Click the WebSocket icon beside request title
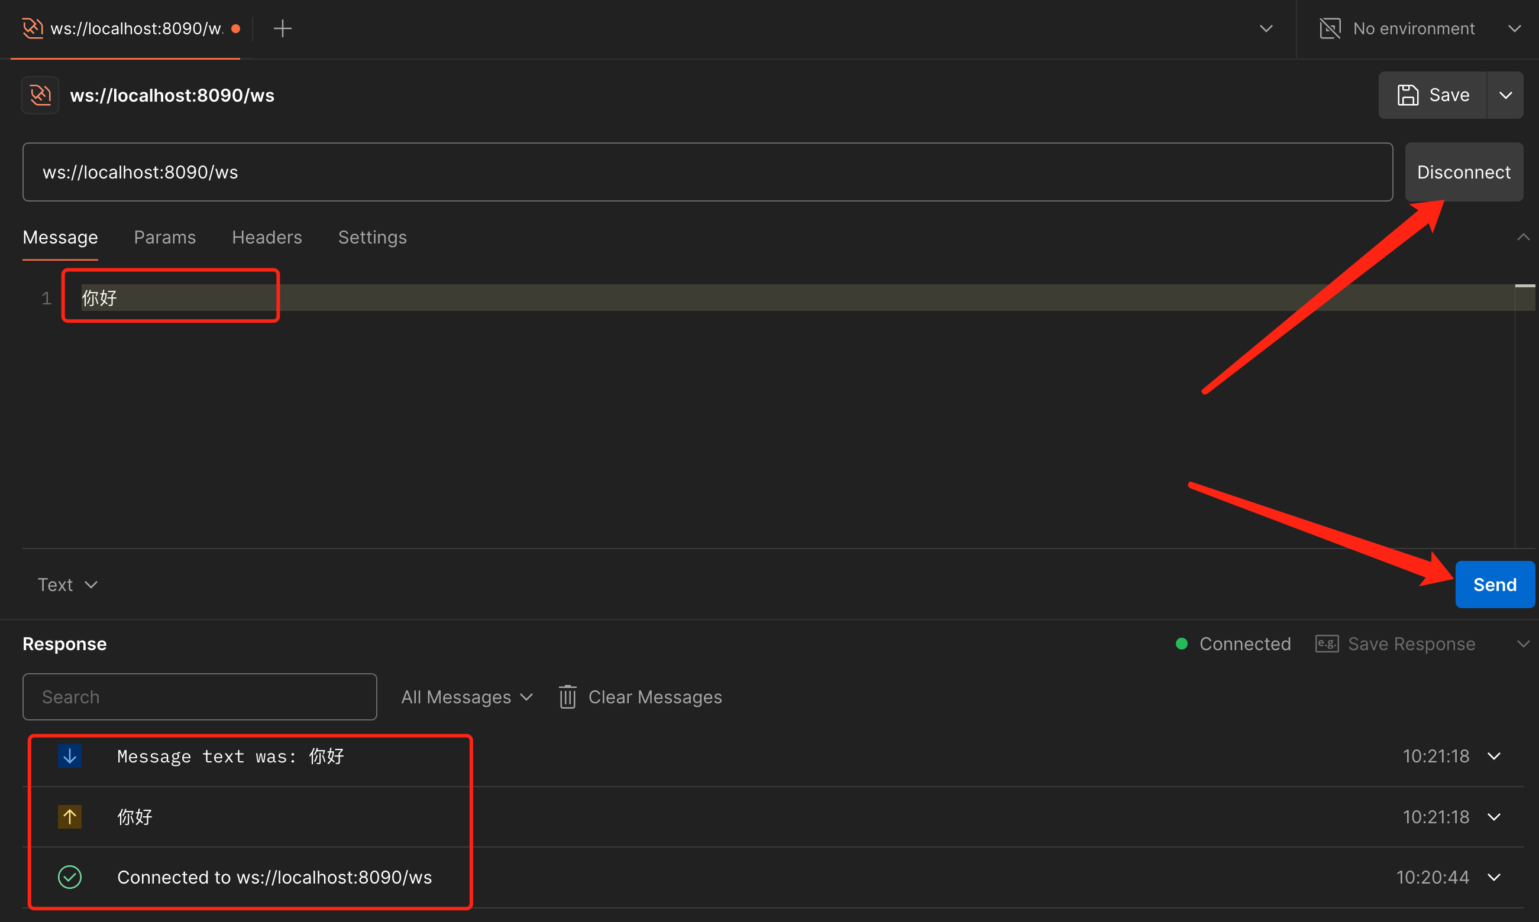Screen dimensions: 1539x922 coord(40,95)
